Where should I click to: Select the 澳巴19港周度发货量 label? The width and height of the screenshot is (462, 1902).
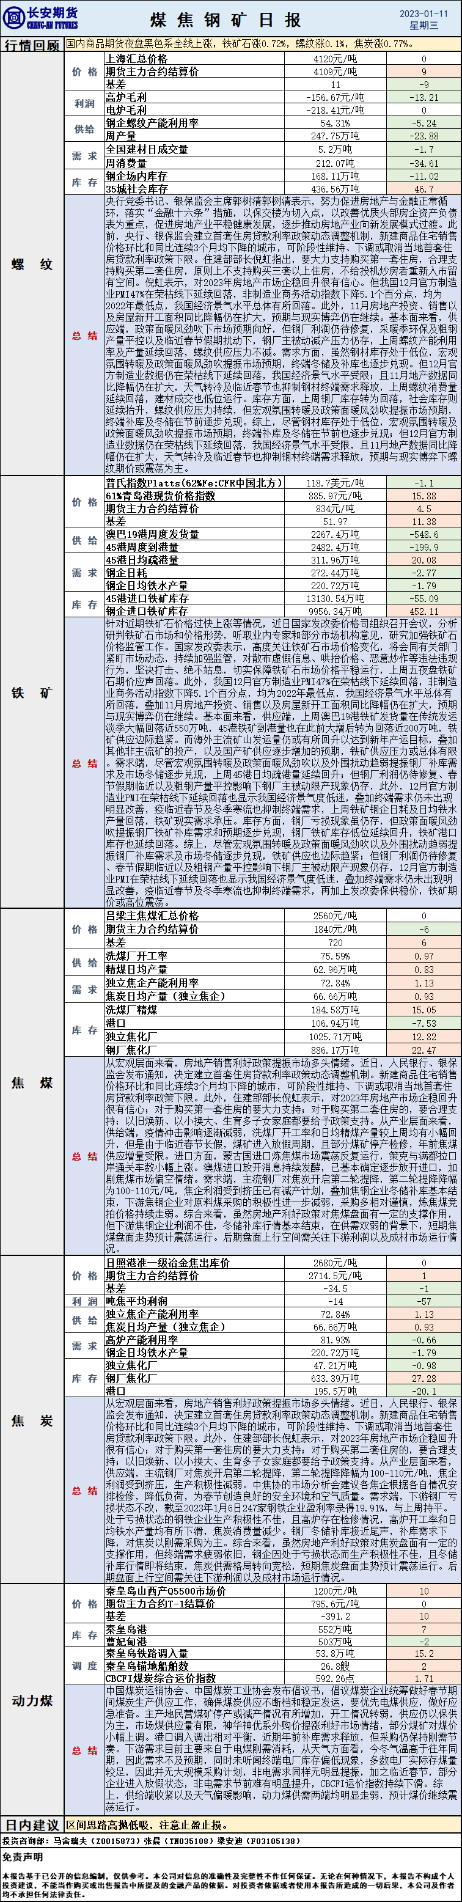coord(152,534)
